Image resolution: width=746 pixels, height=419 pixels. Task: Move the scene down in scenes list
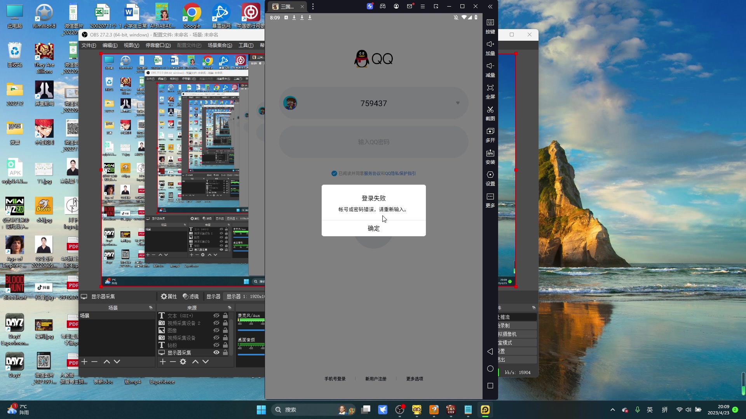(x=117, y=362)
